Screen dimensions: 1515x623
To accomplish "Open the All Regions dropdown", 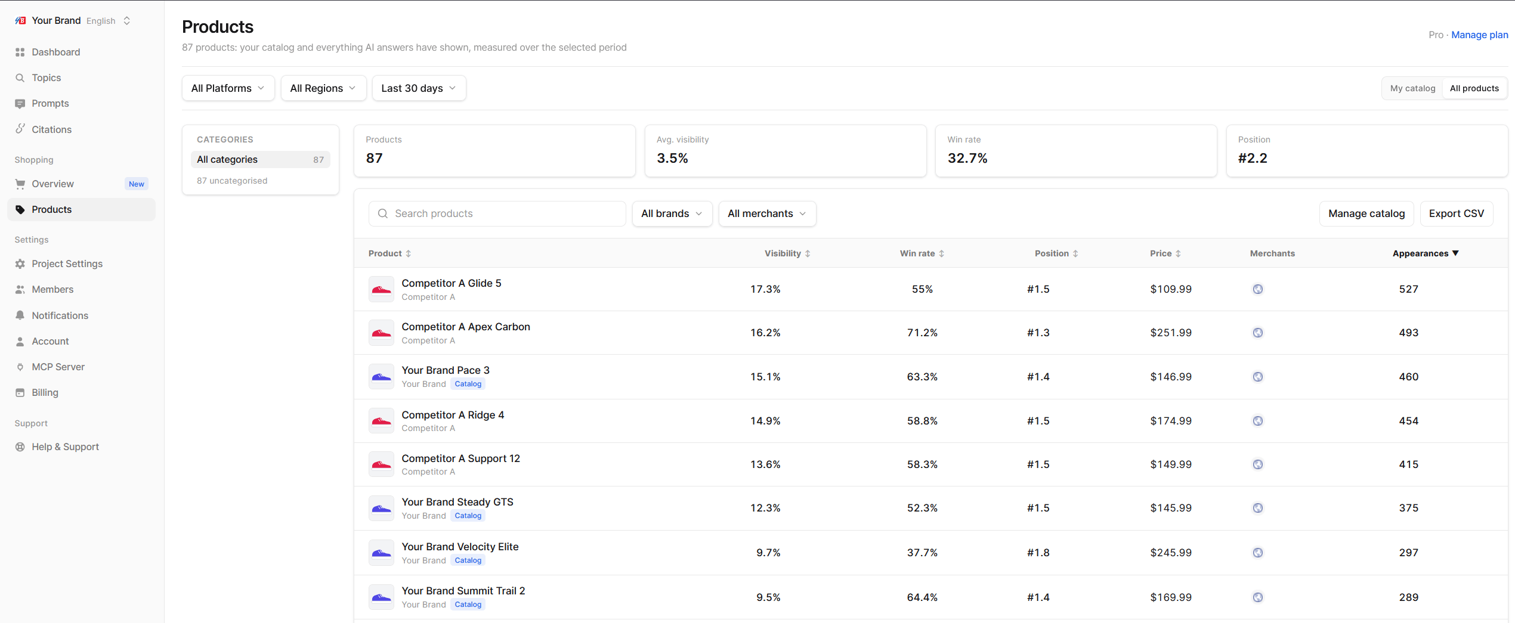I will pyautogui.click(x=323, y=88).
